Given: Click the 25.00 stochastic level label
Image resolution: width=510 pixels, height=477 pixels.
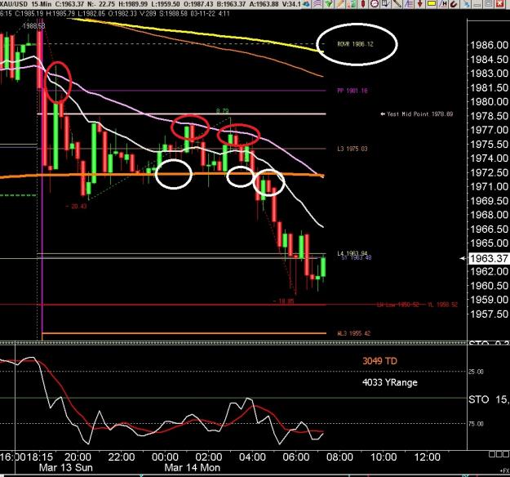Looking at the screenshot, I should click(476, 372).
